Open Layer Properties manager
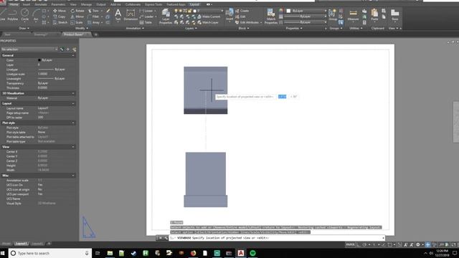Screen dimensions: 459x258 [166, 16]
